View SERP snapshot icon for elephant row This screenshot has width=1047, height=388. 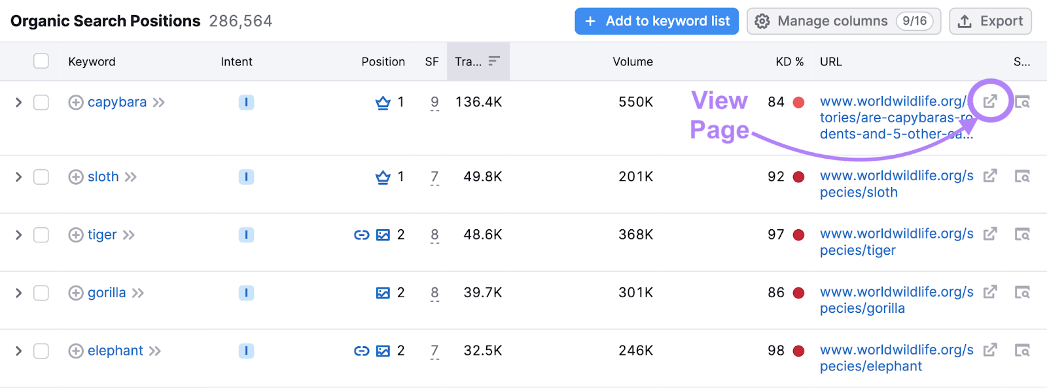coord(1022,350)
